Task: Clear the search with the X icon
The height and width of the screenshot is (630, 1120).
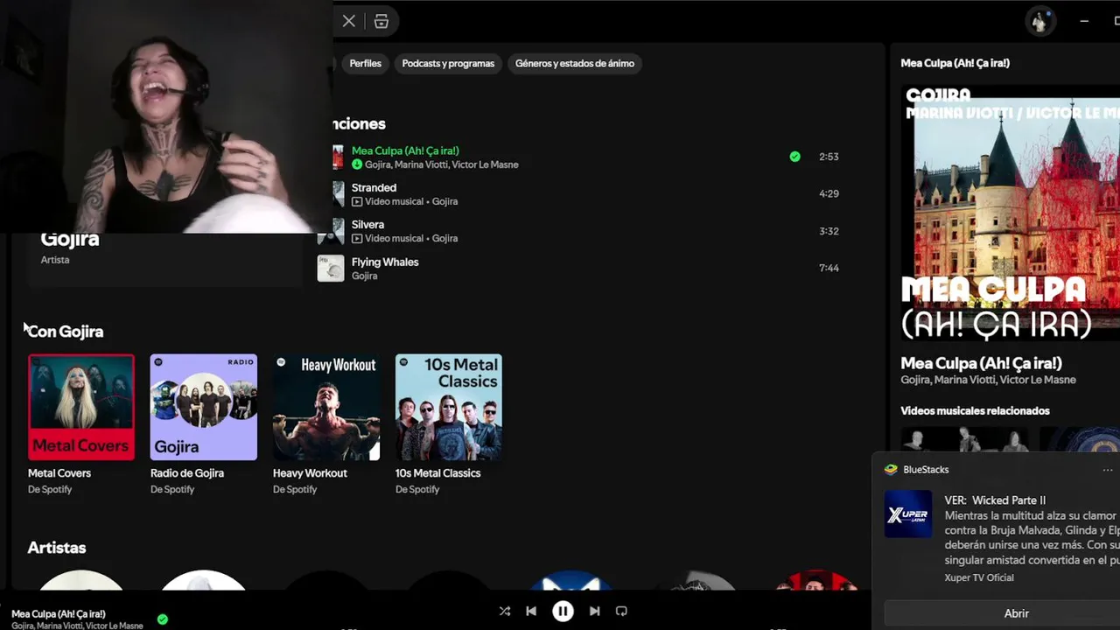Action: point(349,21)
